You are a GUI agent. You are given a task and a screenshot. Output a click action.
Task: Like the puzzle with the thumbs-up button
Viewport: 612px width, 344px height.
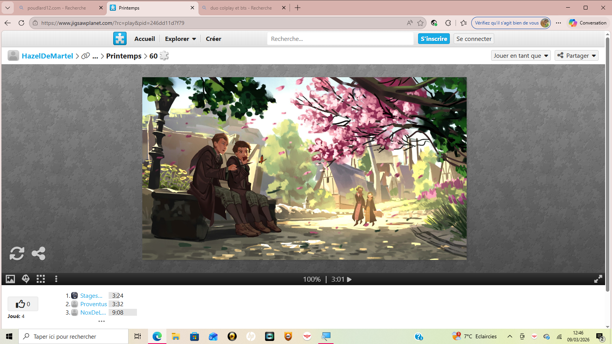pos(23,304)
